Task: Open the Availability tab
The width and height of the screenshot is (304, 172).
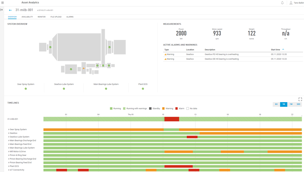Action: click(x=27, y=17)
